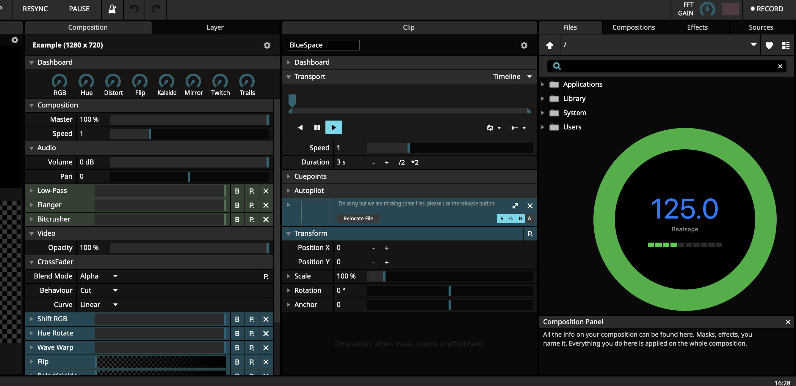Expand the Applications folder
796x386 pixels.
543,84
